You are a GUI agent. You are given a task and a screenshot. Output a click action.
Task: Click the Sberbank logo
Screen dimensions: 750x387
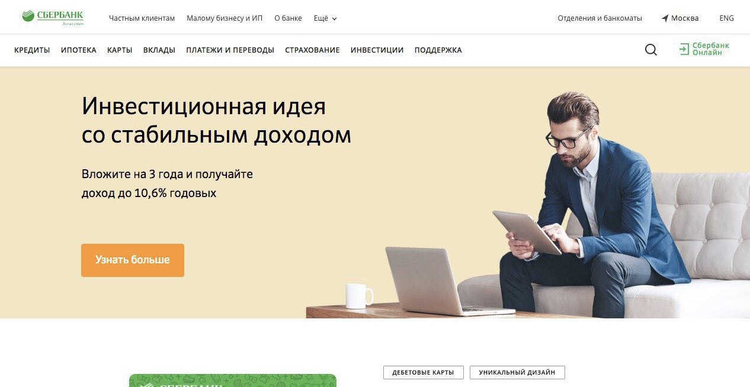pos(53,18)
